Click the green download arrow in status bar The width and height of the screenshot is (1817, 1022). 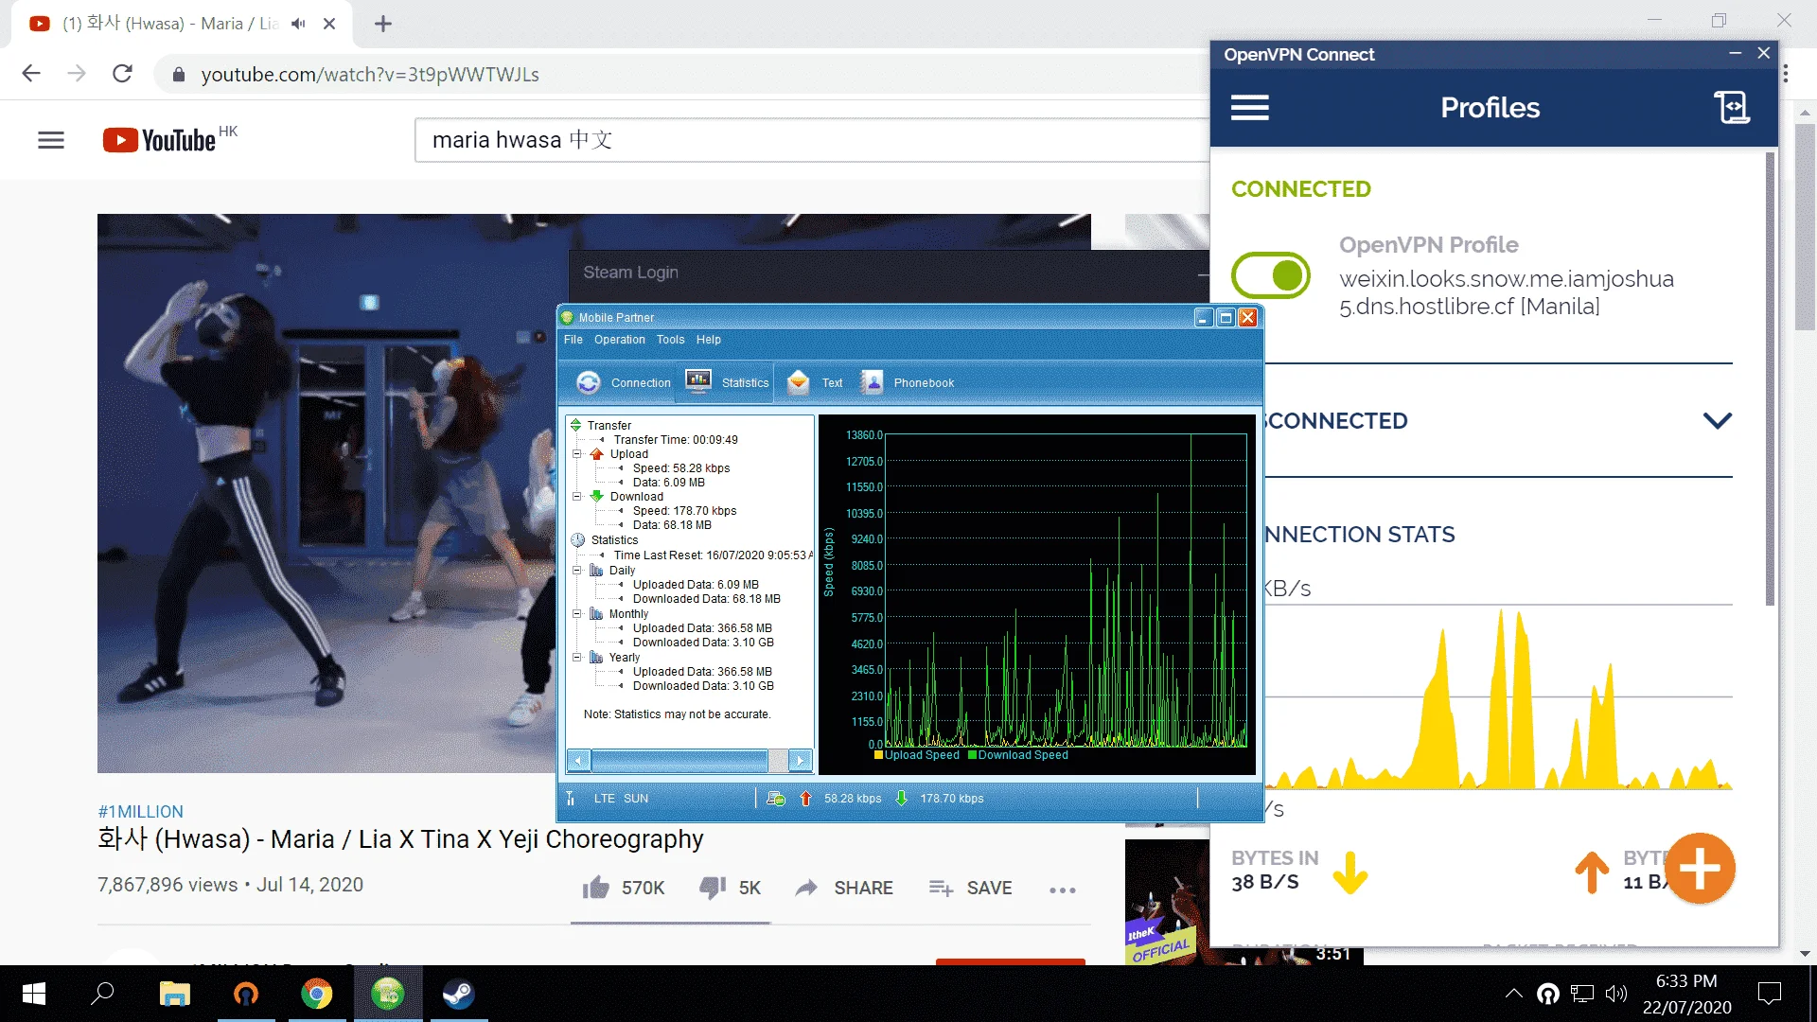901,799
